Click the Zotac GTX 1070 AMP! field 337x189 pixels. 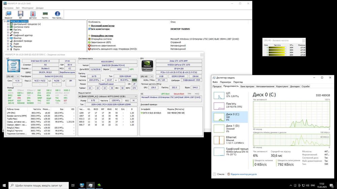pos(179,61)
